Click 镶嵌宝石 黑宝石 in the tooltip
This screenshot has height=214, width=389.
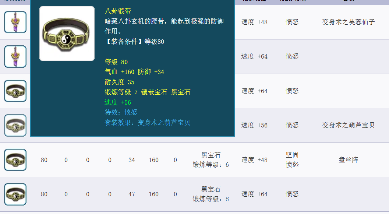tap(166, 92)
